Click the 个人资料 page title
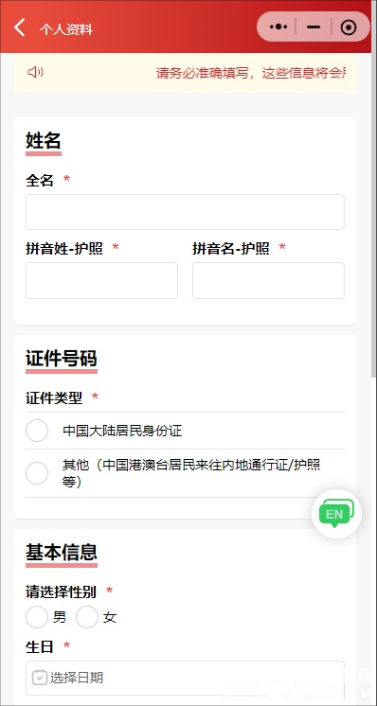 [x=66, y=29]
